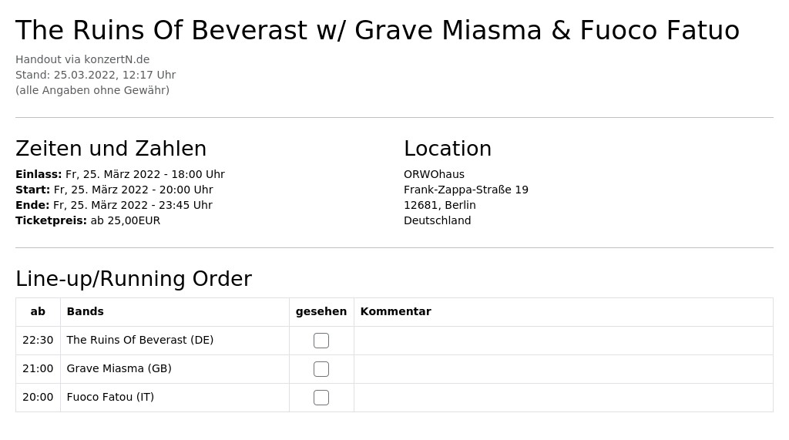The image size is (789, 440).
Task: Tick the gesehen checkbox for Grave Miasma
Action: point(321,369)
